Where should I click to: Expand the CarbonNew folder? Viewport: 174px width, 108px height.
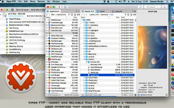pos(84,78)
